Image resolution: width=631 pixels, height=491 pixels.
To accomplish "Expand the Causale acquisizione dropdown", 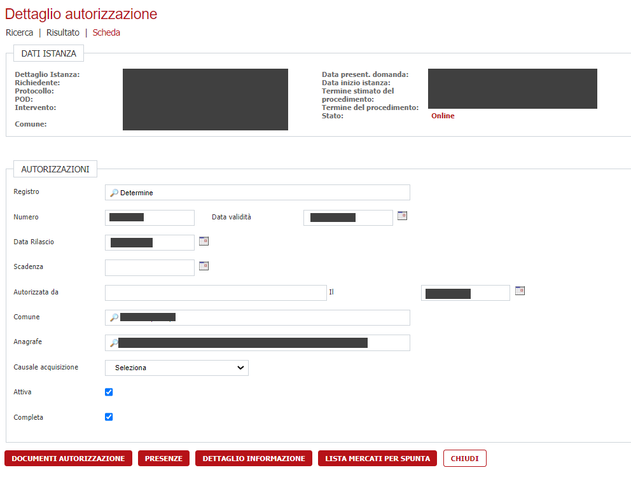I will [x=176, y=368].
